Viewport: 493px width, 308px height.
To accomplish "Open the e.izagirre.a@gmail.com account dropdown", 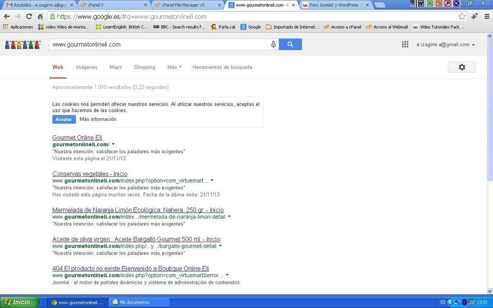I will coord(445,45).
